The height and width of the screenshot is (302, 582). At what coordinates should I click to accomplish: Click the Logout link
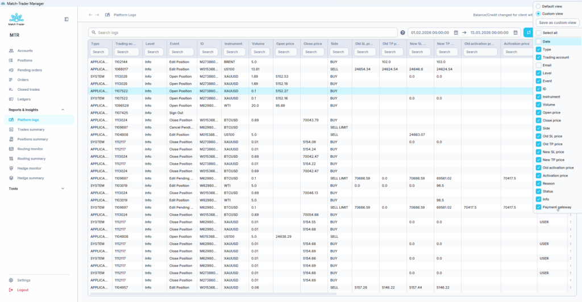pyautogui.click(x=23, y=290)
